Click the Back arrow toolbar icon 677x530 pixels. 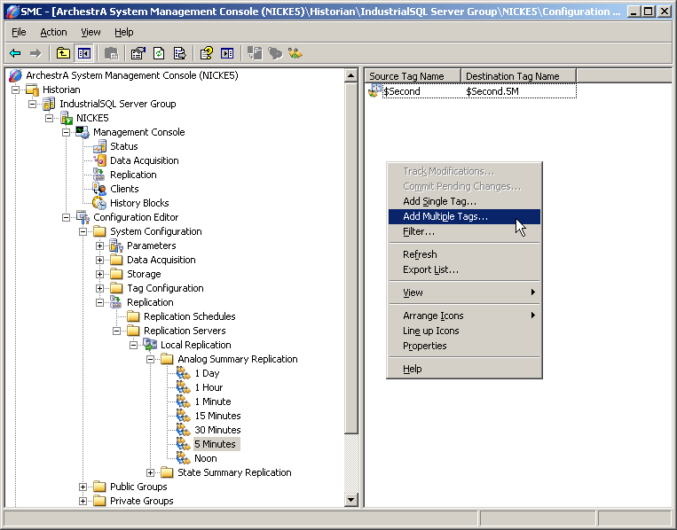tap(15, 53)
